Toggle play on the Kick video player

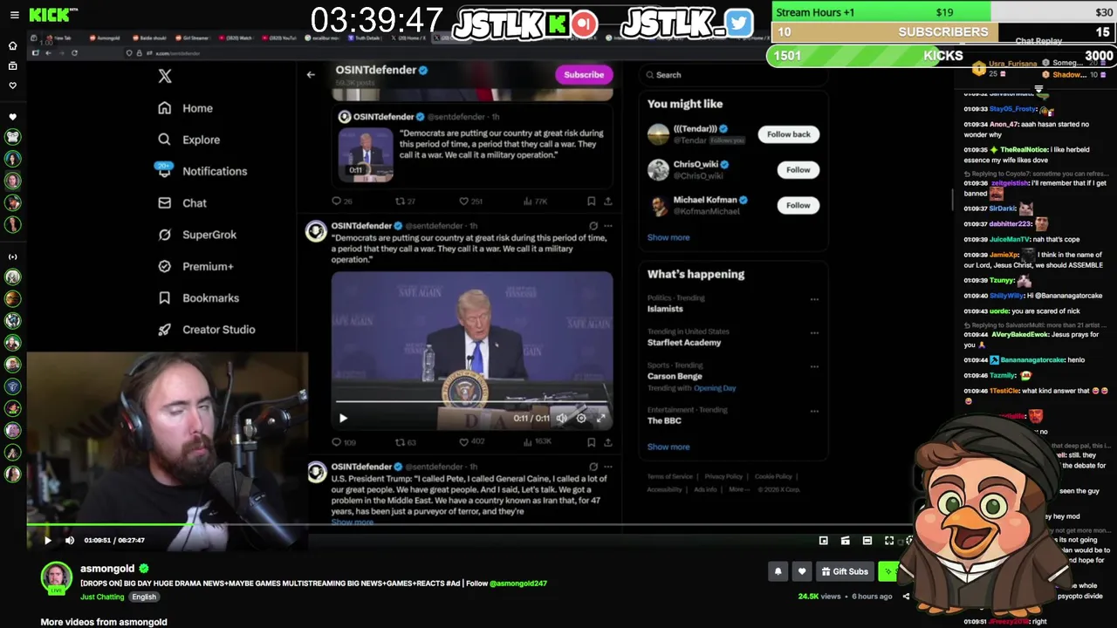[x=48, y=541]
